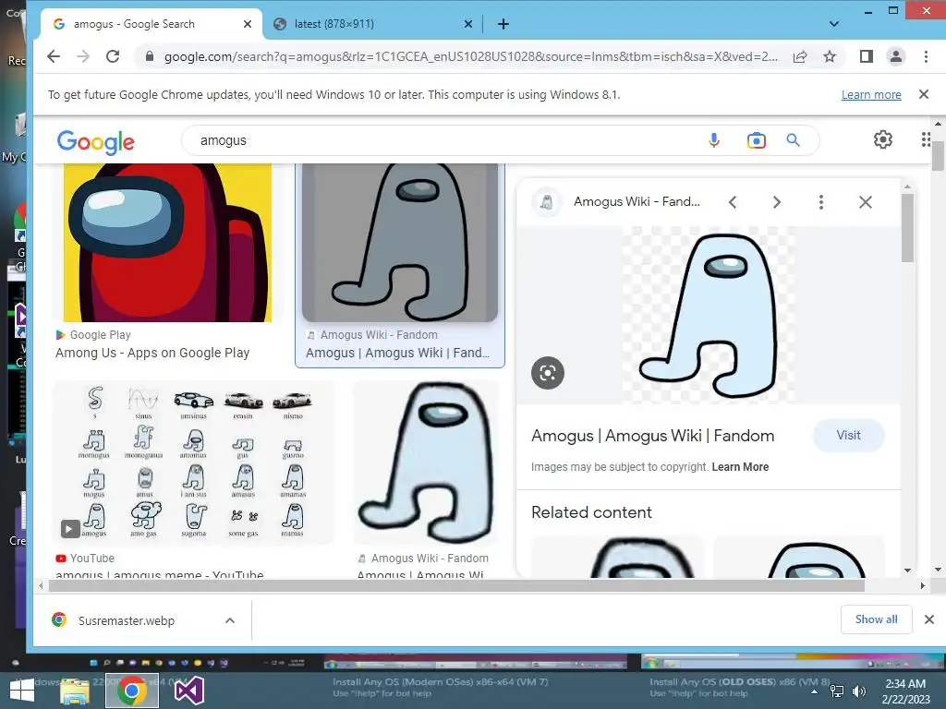Share this page via address bar icon
The height and width of the screenshot is (709, 946).
pos(800,56)
